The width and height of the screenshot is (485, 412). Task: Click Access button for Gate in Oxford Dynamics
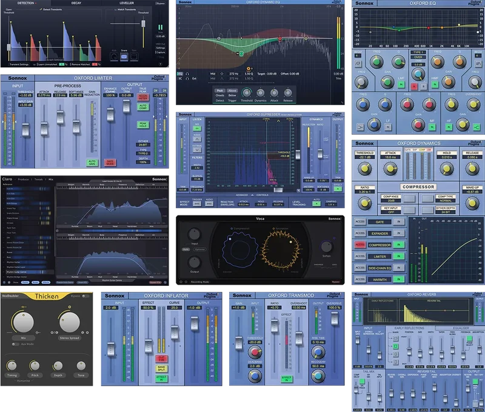point(360,221)
